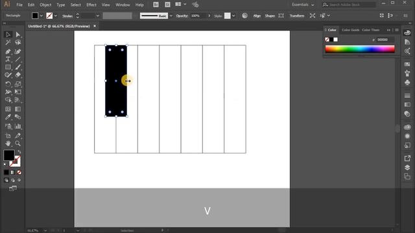The width and height of the screenshot is (415, 233).
Task: Select the Lasso tool
Action: 18,43
